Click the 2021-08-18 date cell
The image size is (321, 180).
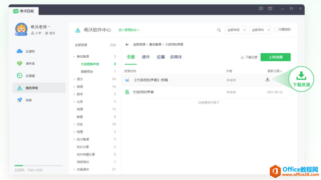coord(274,92)
